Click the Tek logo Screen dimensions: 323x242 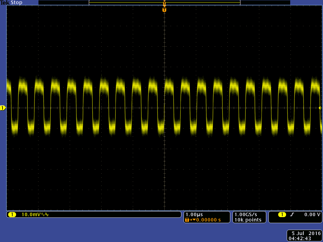(5, 3)
